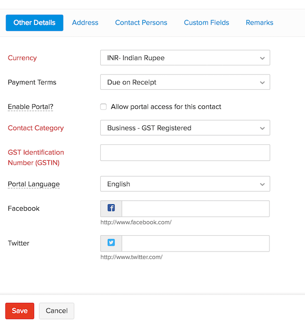Viewport: 305px width, 325px height.
Task: Show the Remarks tab
Action: 259,22
